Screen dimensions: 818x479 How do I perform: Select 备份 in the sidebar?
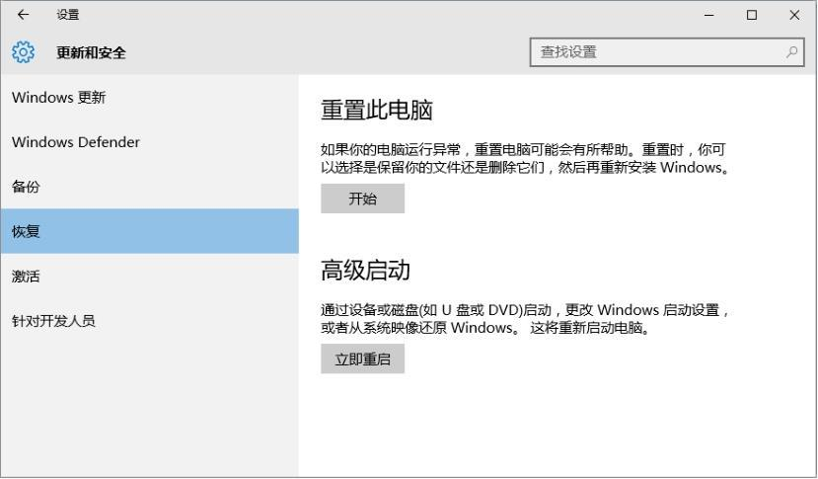click(x=149, y=187)
